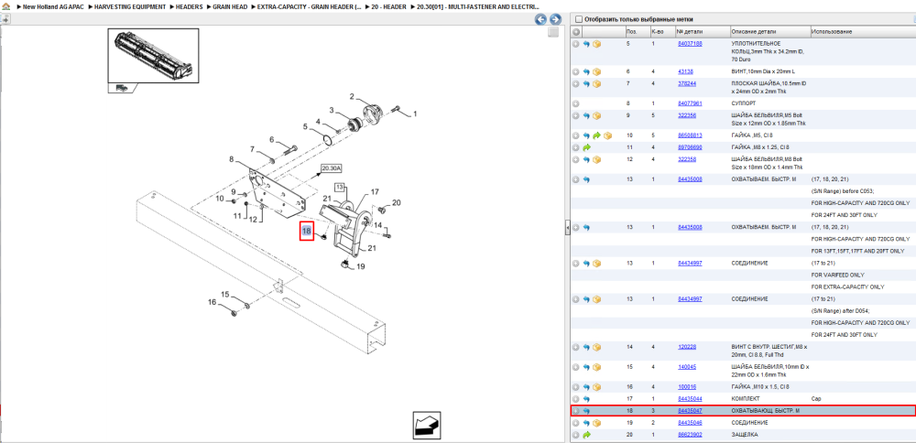Image resolution: width=916 pixels, height=443 pixels.
Task: Go to the home page icon
Action: tap(5, 6)
